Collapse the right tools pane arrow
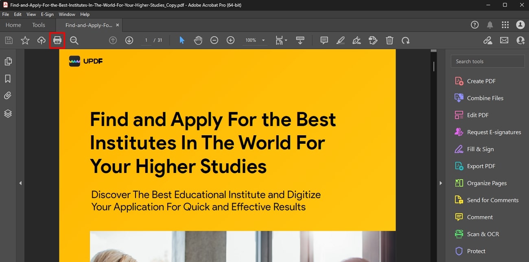 click(x=441, y=183)
